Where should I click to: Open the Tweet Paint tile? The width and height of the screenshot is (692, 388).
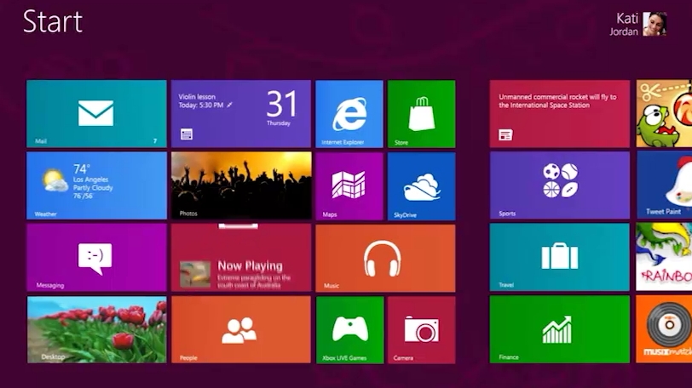point(664,185)
